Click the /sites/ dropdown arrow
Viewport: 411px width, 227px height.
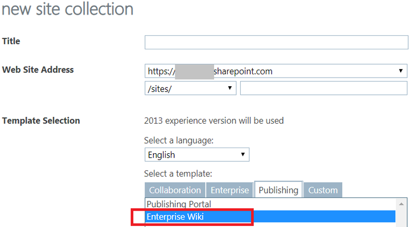[229, 88]
